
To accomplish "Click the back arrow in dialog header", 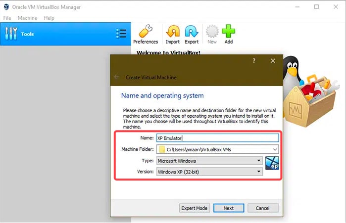I will tap(116, 77).
